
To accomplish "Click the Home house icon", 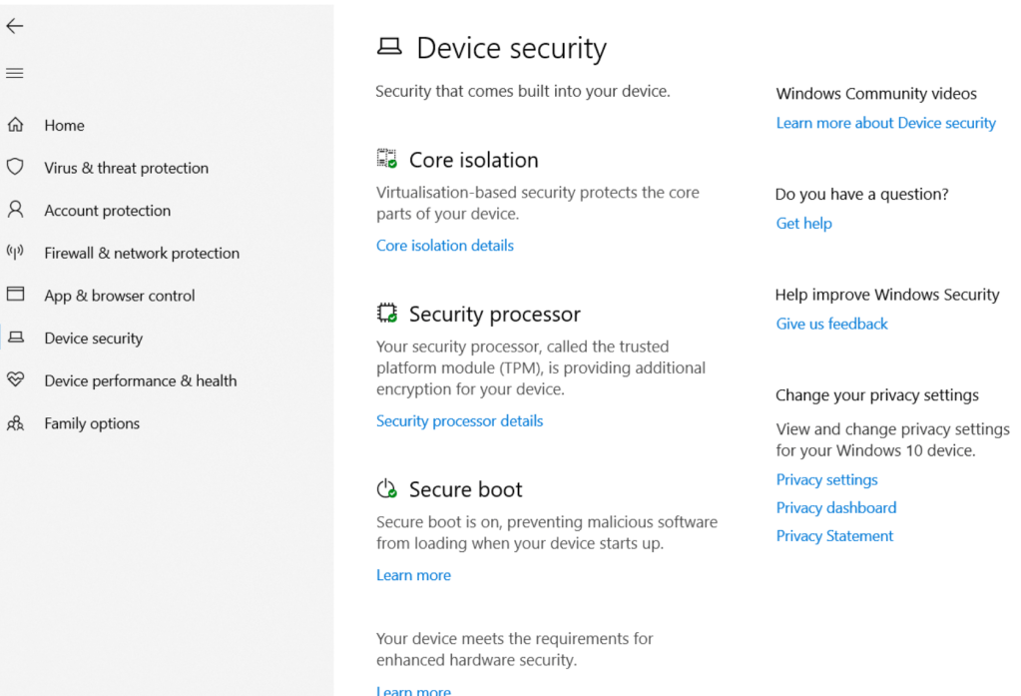I will pos(15,125).
